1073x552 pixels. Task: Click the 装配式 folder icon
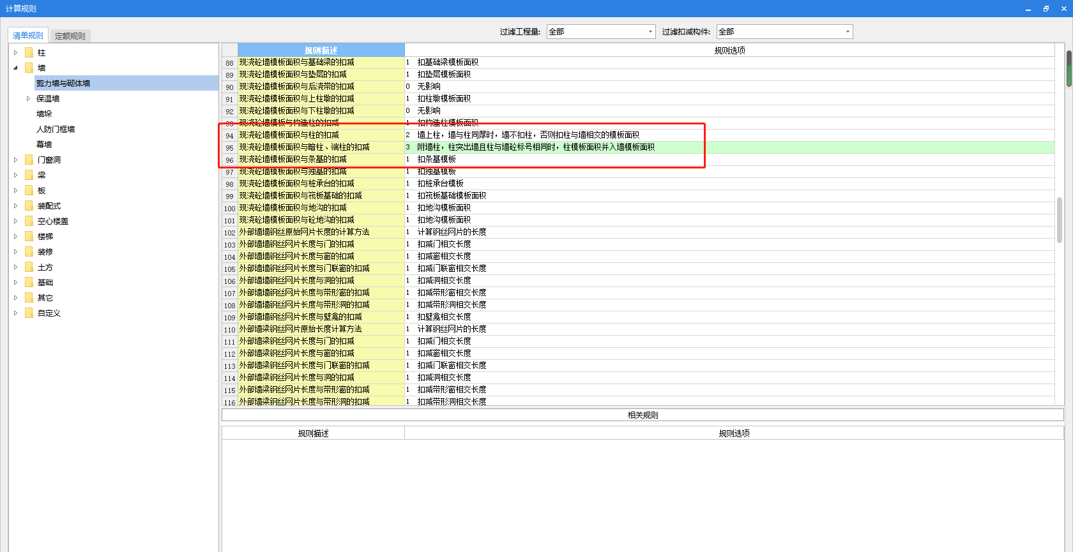pos(29,205)
